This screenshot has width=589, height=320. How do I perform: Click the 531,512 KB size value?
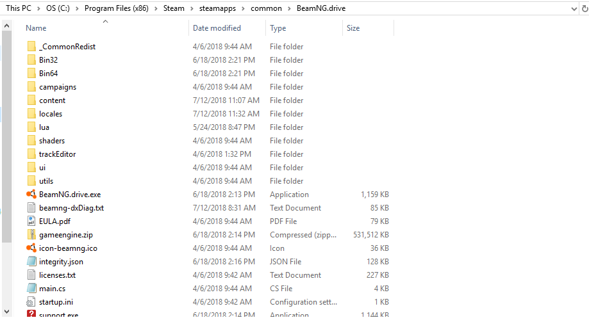pos(370,235)
